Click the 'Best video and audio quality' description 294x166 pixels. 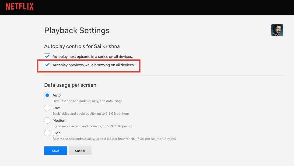pos(114,139)
